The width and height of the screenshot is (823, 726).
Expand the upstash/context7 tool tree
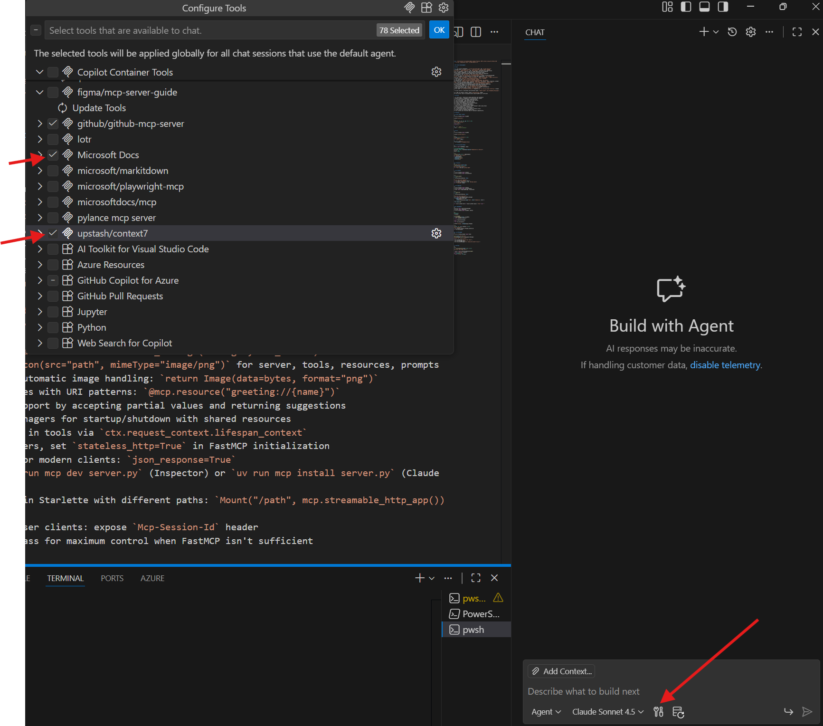tap(39, 233)
